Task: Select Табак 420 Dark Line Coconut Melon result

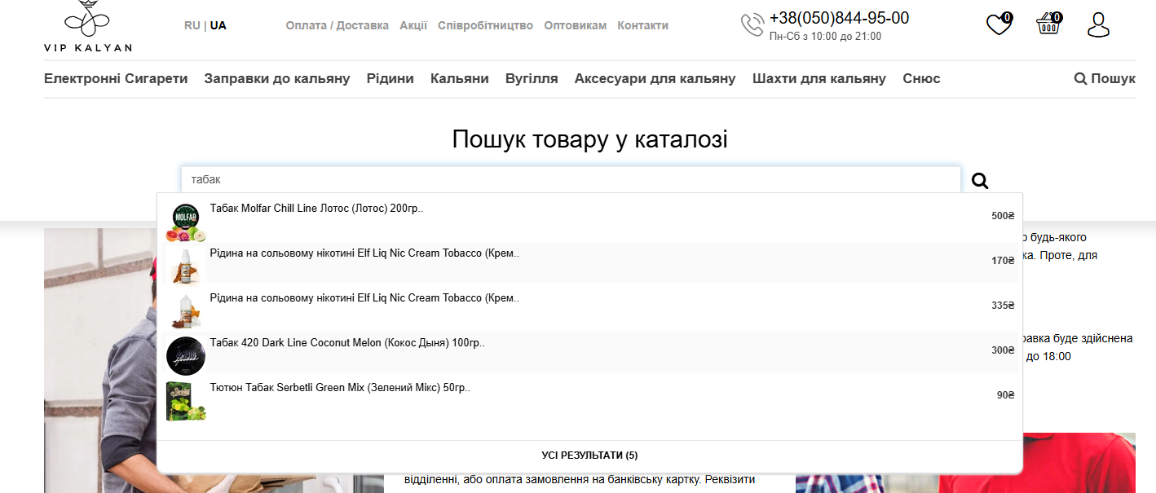Action: (589, 353)
